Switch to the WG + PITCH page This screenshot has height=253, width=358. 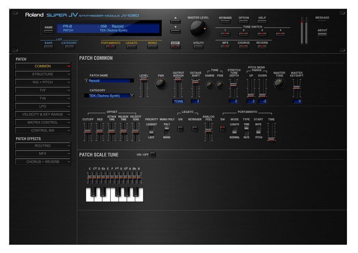pyautogui.click(x=43, y=82)
